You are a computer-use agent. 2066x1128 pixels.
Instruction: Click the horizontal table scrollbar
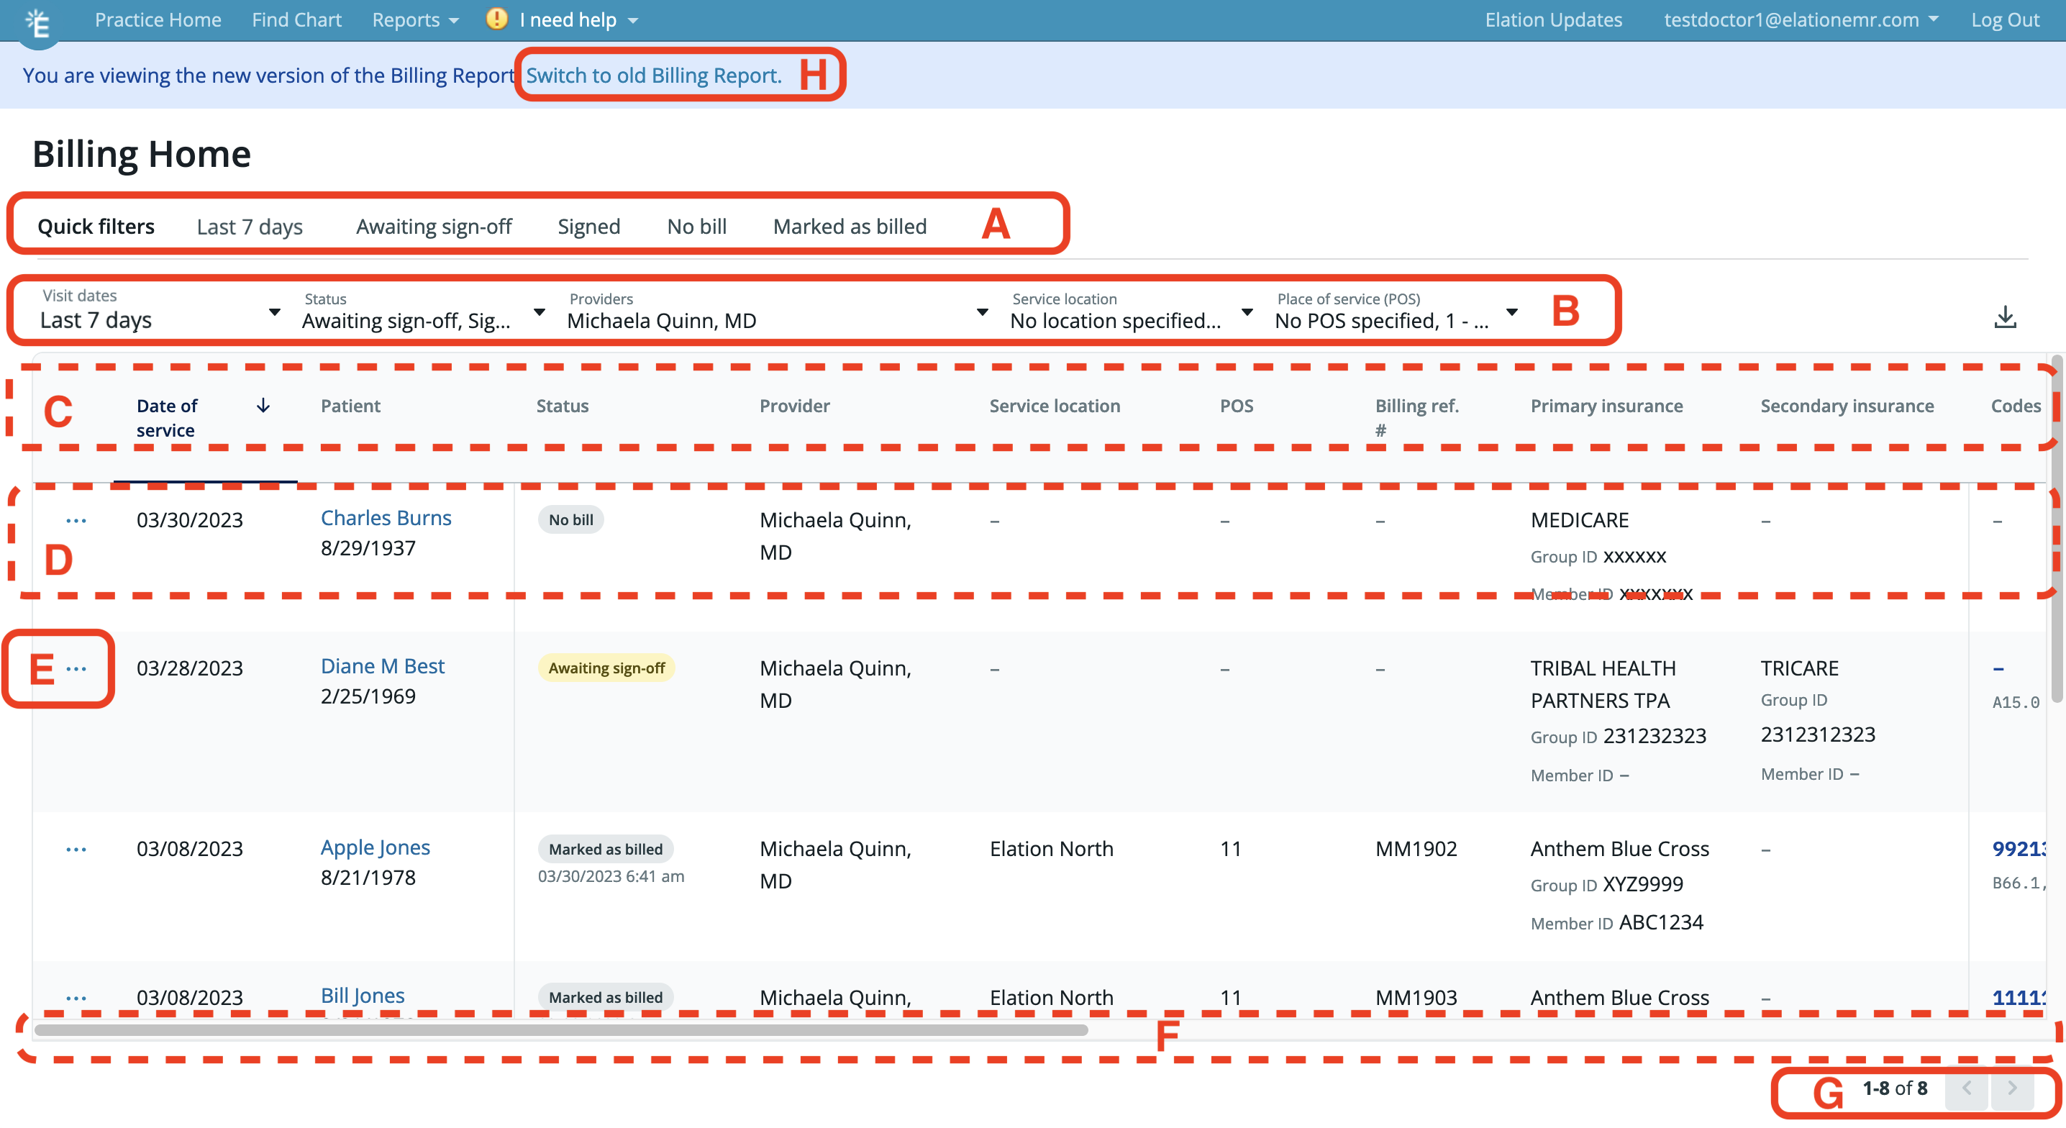point(561,1031)
